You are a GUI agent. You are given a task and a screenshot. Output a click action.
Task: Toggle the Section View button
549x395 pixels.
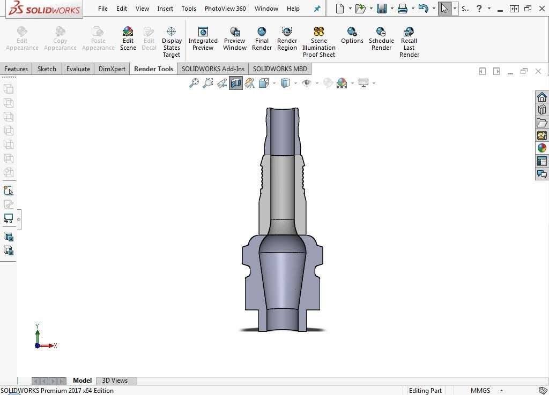236,83
